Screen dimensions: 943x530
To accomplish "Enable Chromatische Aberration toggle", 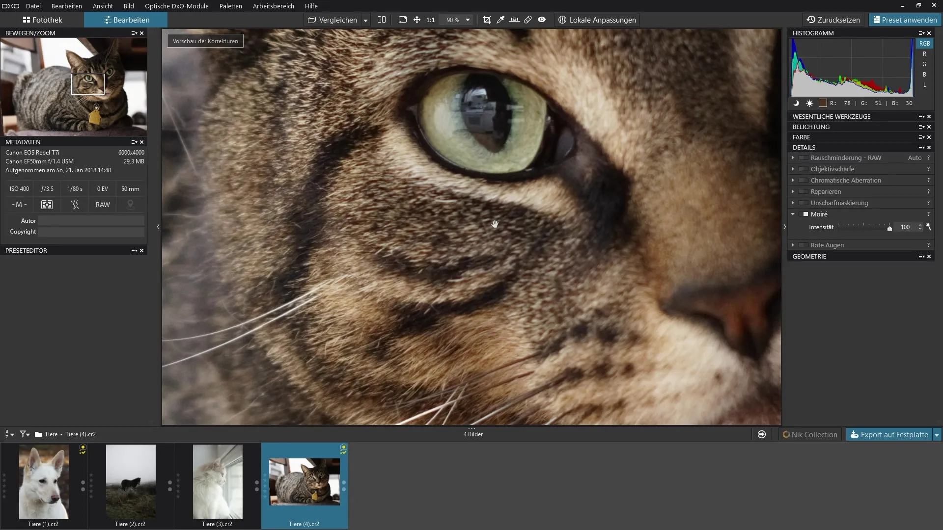I will pyautogui.click(x=804, y=180).
